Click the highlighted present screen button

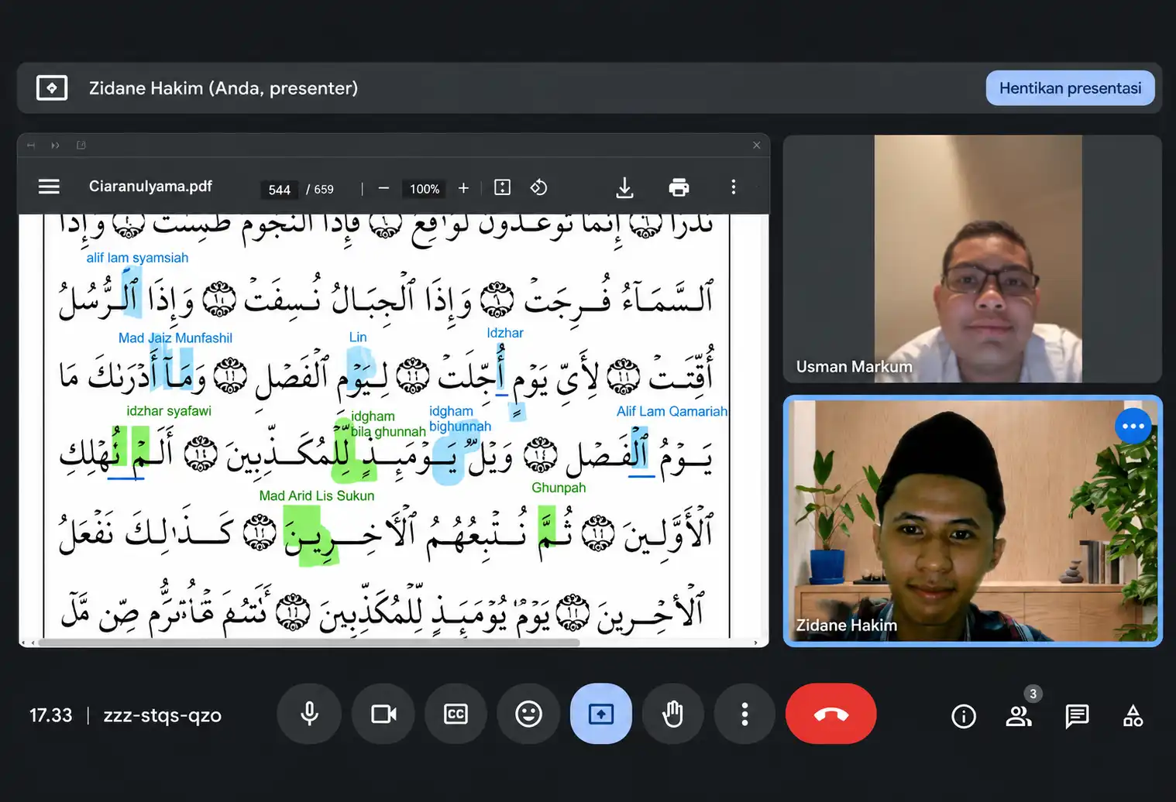(x=601, y=714)
